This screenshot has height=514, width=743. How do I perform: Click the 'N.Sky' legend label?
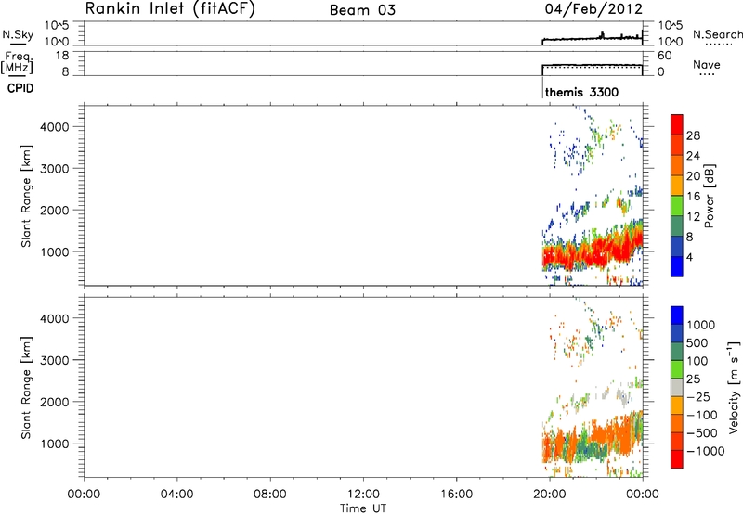18,34
